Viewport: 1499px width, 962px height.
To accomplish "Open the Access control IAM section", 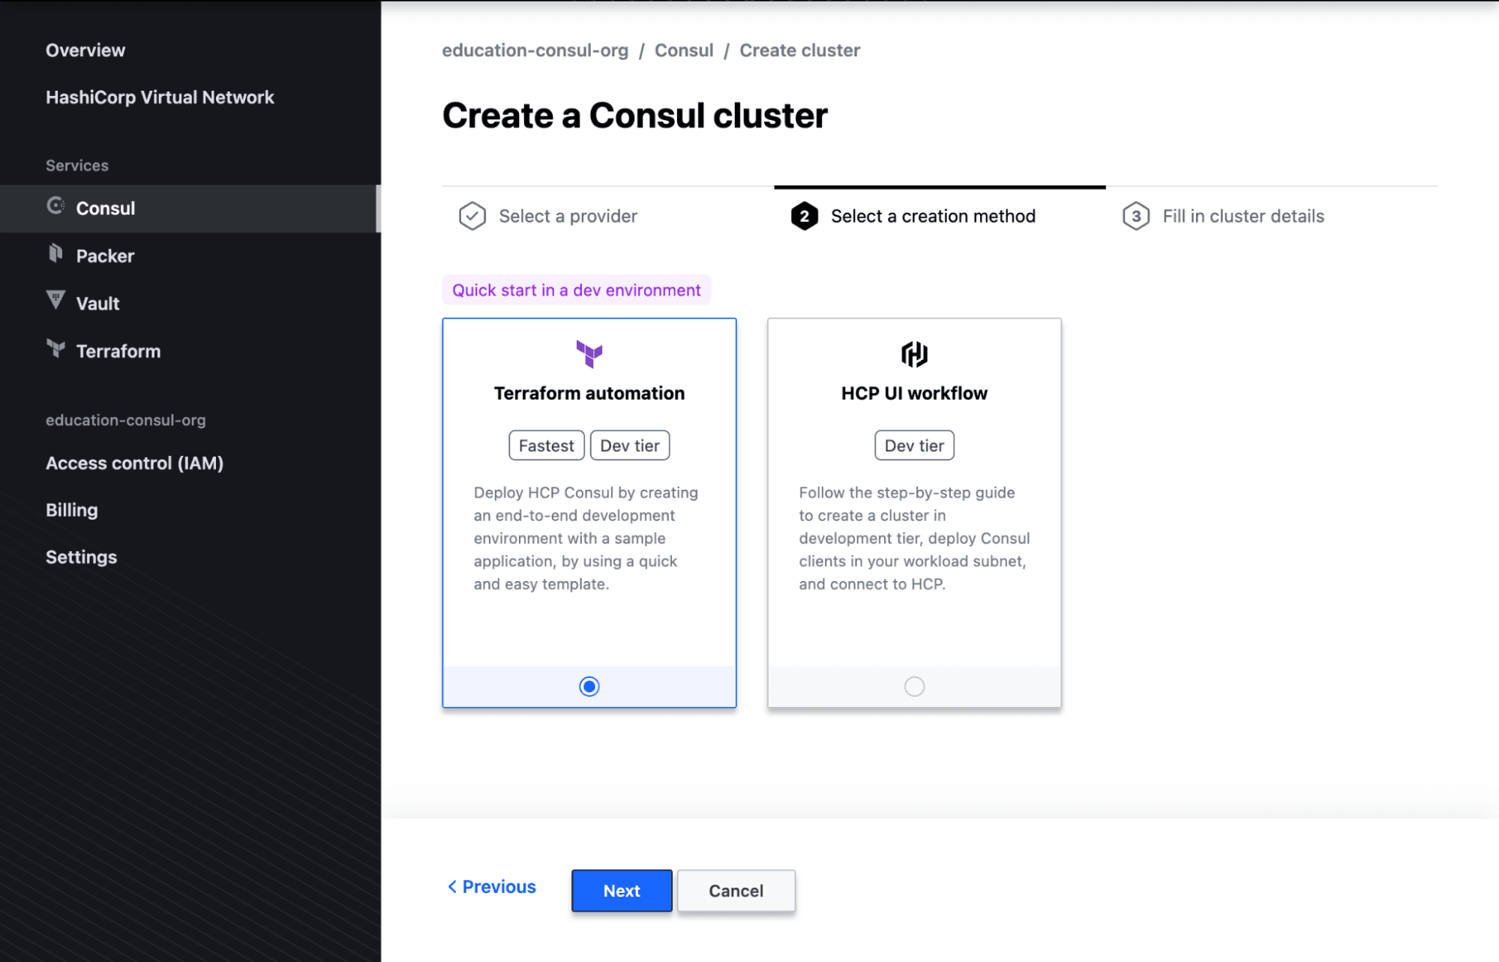I will (134, 462).
